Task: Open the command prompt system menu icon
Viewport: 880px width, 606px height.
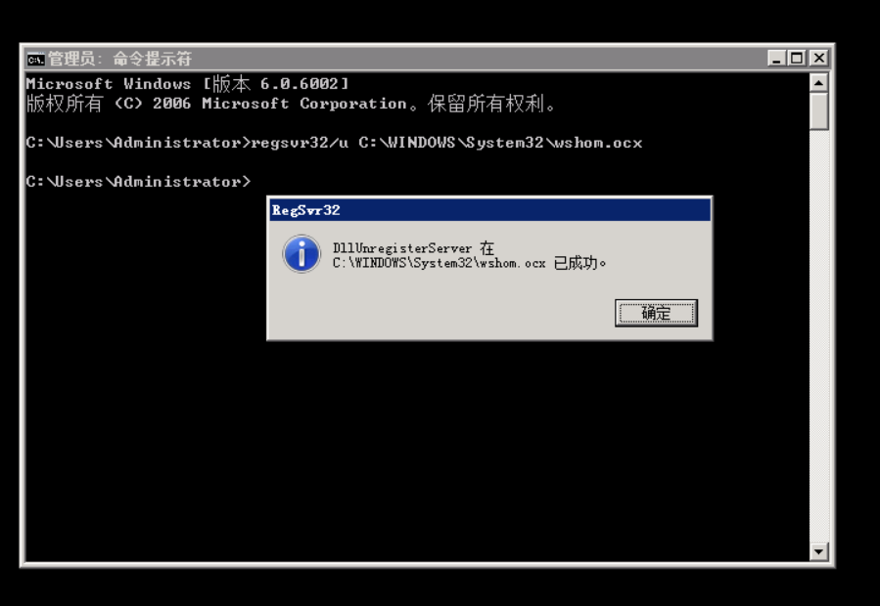Action: 35,59
